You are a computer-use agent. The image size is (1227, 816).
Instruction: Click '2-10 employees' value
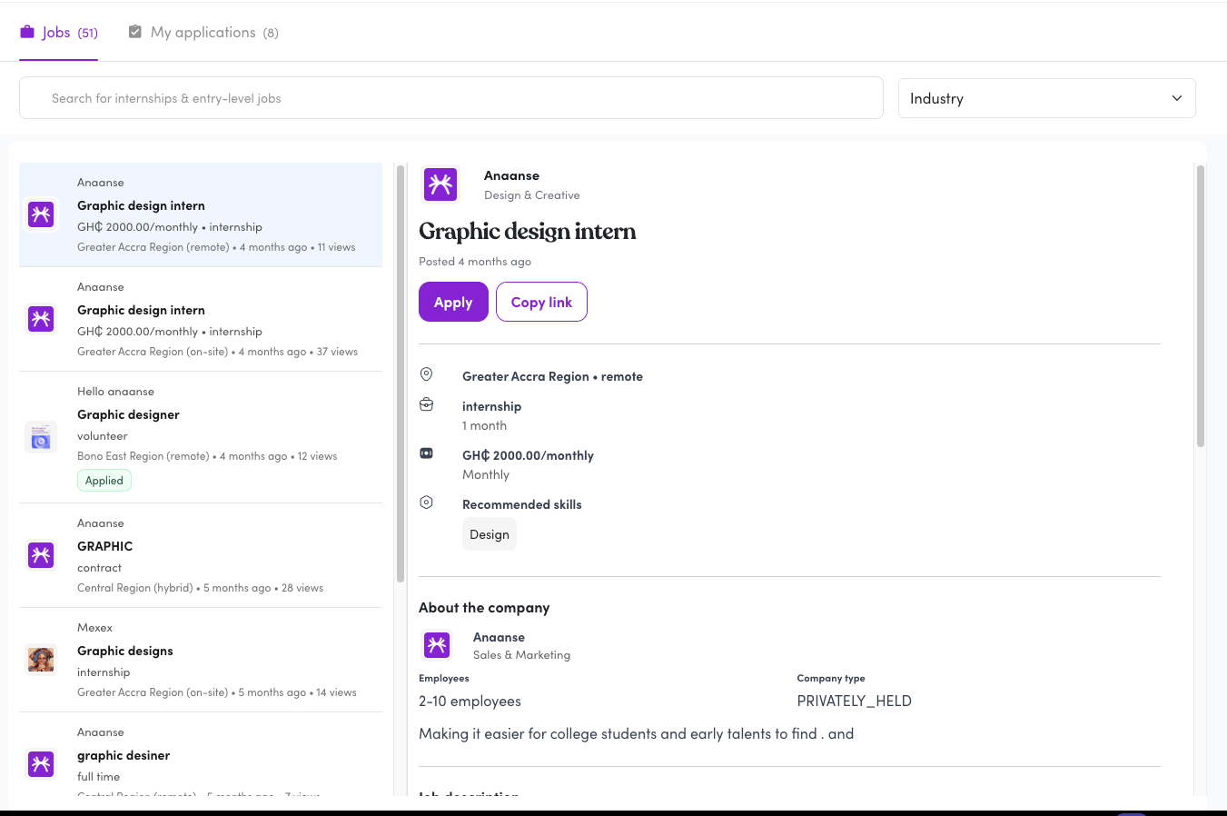[x=470, y=702]
